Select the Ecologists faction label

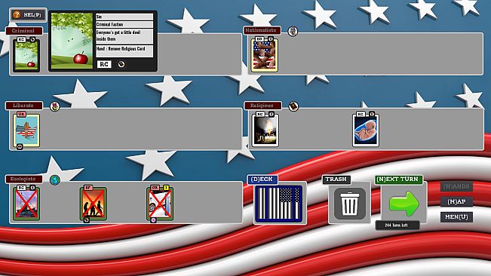[x=24, y=179]
